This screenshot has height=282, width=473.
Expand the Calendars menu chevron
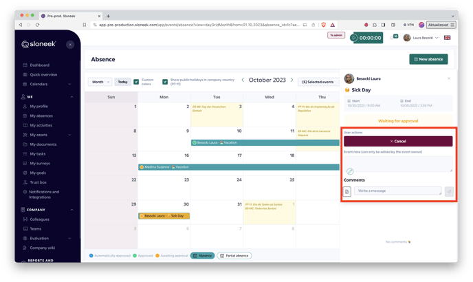[x=69, y=84]
